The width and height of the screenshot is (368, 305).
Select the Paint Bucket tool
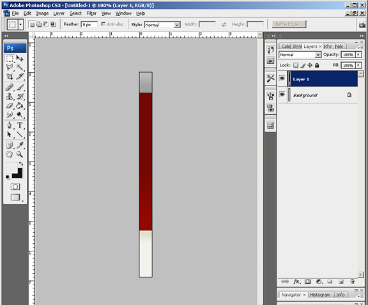click(20, 106)
